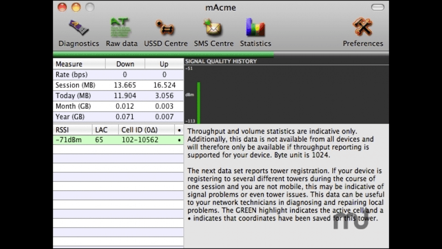Click Today up value 3.056
442x249 pixels.
click(164, 96)
